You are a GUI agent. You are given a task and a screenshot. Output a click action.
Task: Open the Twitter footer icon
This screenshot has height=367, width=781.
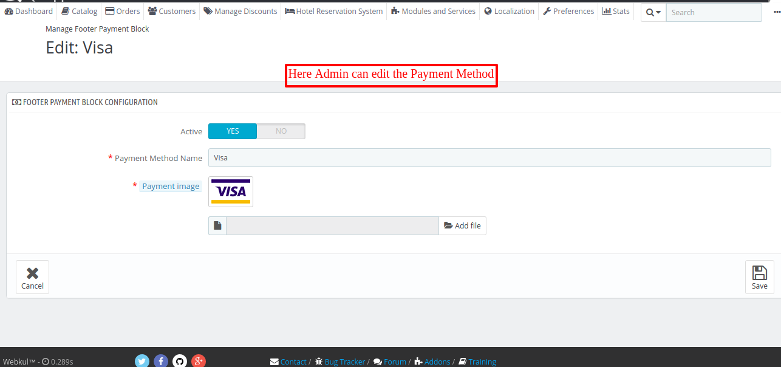[x=142, y=362]
